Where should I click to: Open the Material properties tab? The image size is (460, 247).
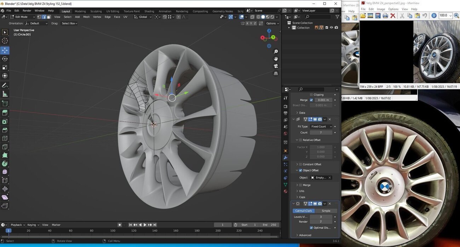click(286, 191)
